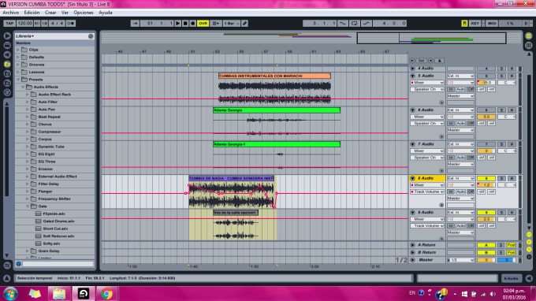
Task: Open the Edición menu
Action: pos(32,13)
